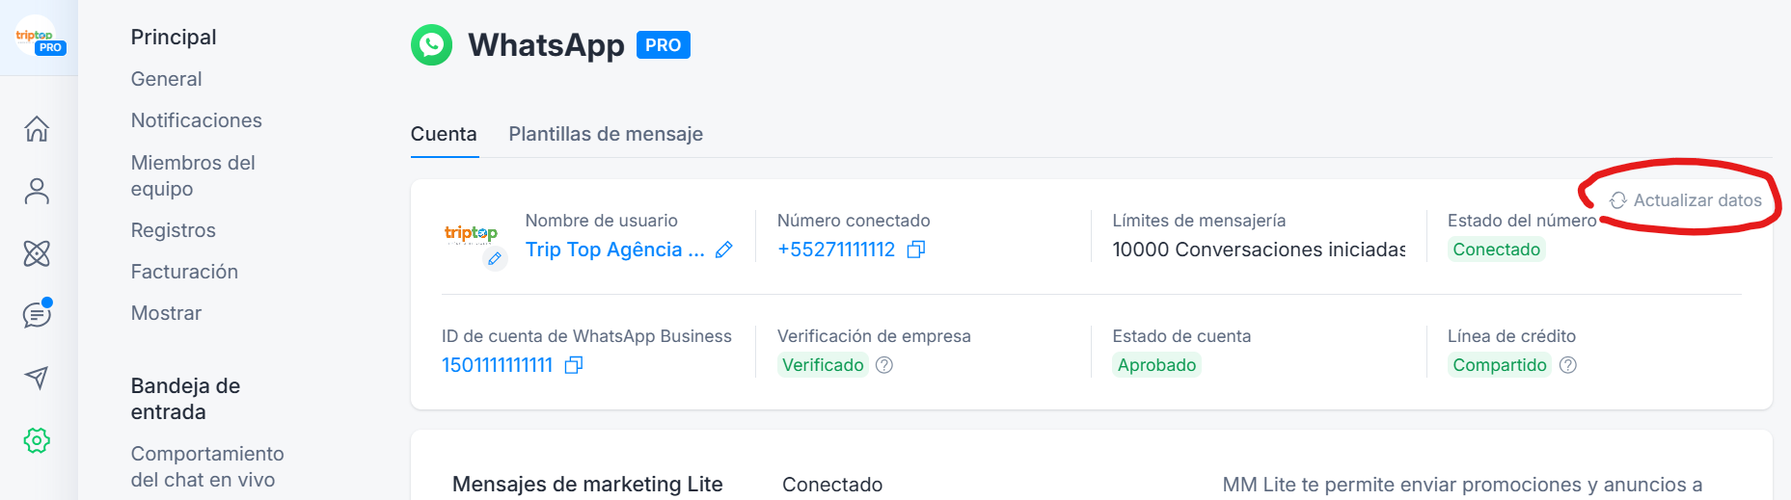Click the Principal section heading
1791x500 pixels.
pos(174,37)
